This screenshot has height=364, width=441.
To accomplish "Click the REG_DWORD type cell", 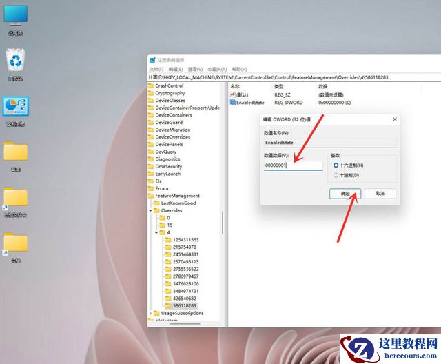I will click(x=289, y=103).
